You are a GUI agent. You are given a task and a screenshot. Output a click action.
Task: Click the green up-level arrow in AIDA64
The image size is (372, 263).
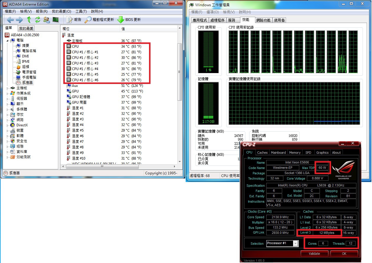(29, 20)
